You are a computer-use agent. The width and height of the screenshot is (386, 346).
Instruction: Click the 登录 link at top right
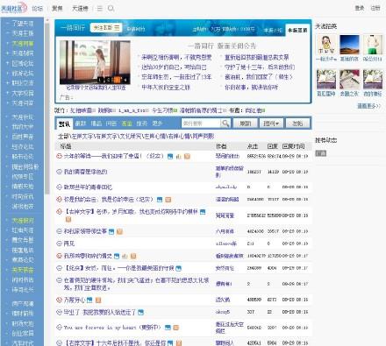360,8
